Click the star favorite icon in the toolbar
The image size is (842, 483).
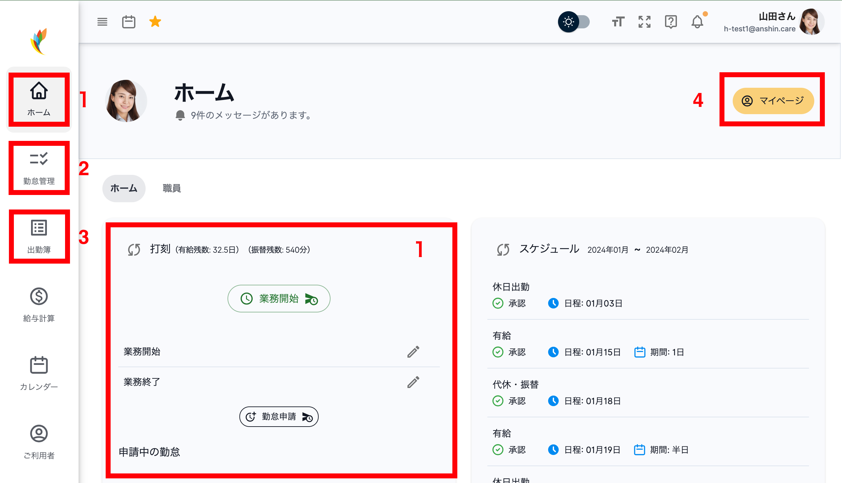tap(155, 21)
